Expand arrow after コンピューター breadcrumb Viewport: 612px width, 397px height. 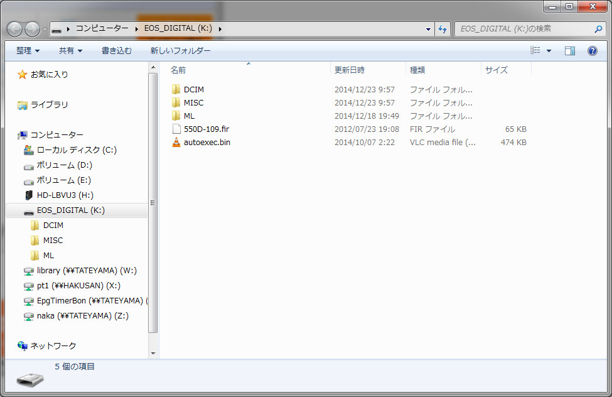tap(136, 29)
